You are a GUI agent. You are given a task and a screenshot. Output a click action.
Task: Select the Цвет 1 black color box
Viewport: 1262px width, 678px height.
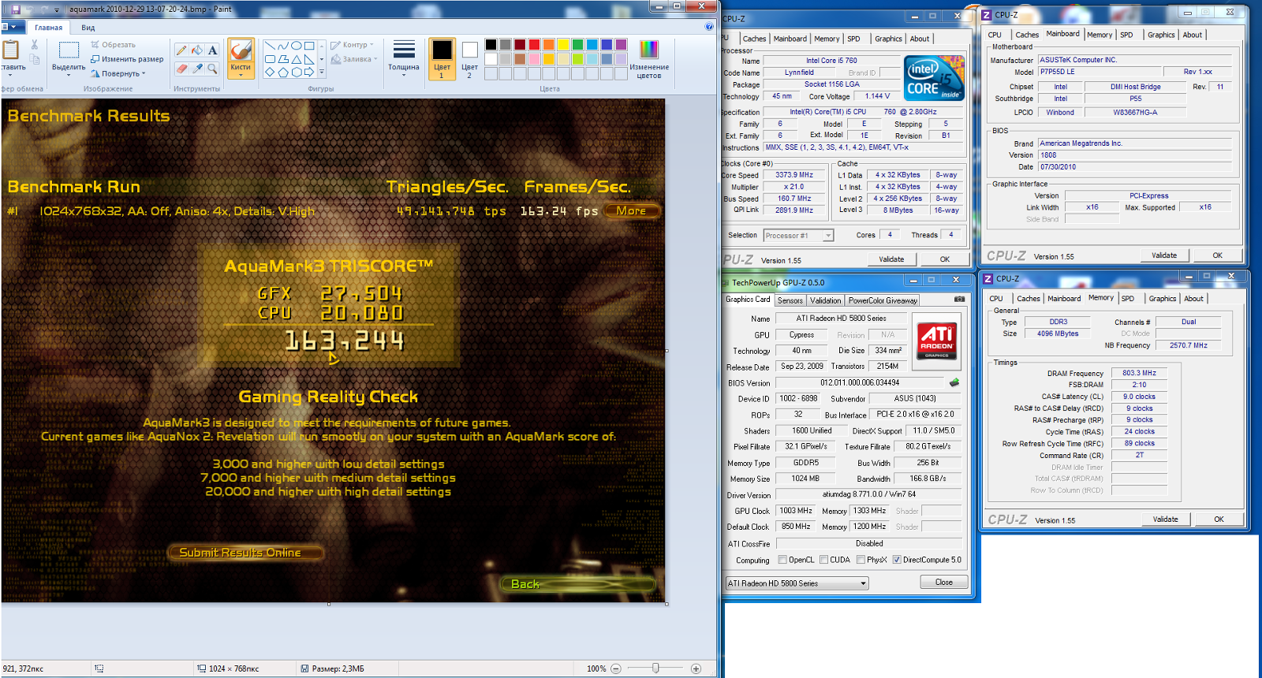[x=442, y=59]
